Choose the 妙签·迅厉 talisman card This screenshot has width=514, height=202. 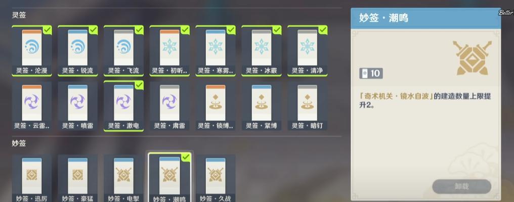click(x=32, y=178)
